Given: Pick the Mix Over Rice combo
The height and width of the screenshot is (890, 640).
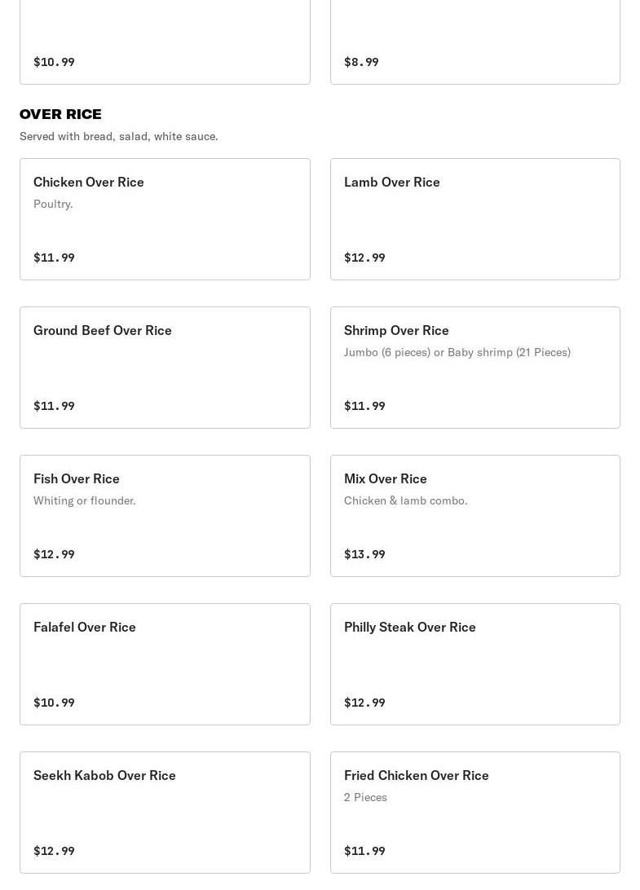Looking at the screenshot, I should tap(474, 515).
